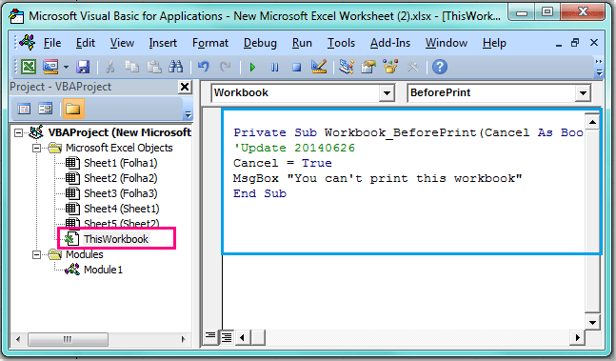The width and height of the screenshot is (616, 361).
Task: Toggle Design Mode icon
Action: 319,67
